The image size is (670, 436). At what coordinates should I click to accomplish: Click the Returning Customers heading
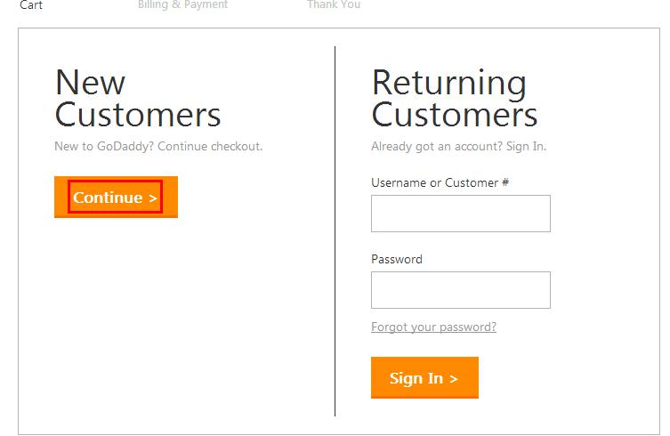pyautogui.click(x=454, y=98)
